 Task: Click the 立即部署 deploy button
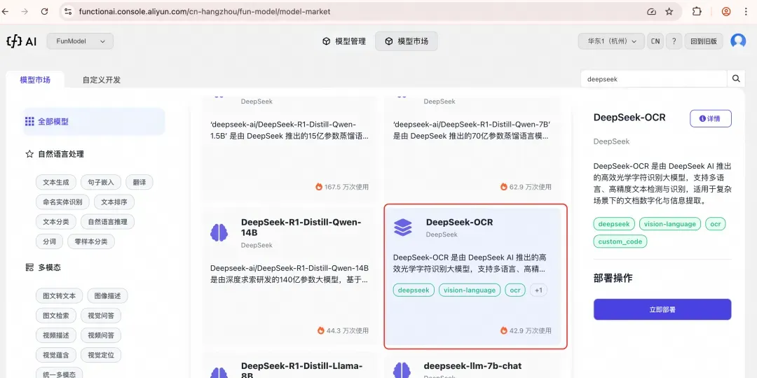coord(662,309)
